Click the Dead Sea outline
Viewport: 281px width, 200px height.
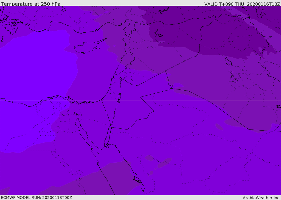(x=119, y=98)
